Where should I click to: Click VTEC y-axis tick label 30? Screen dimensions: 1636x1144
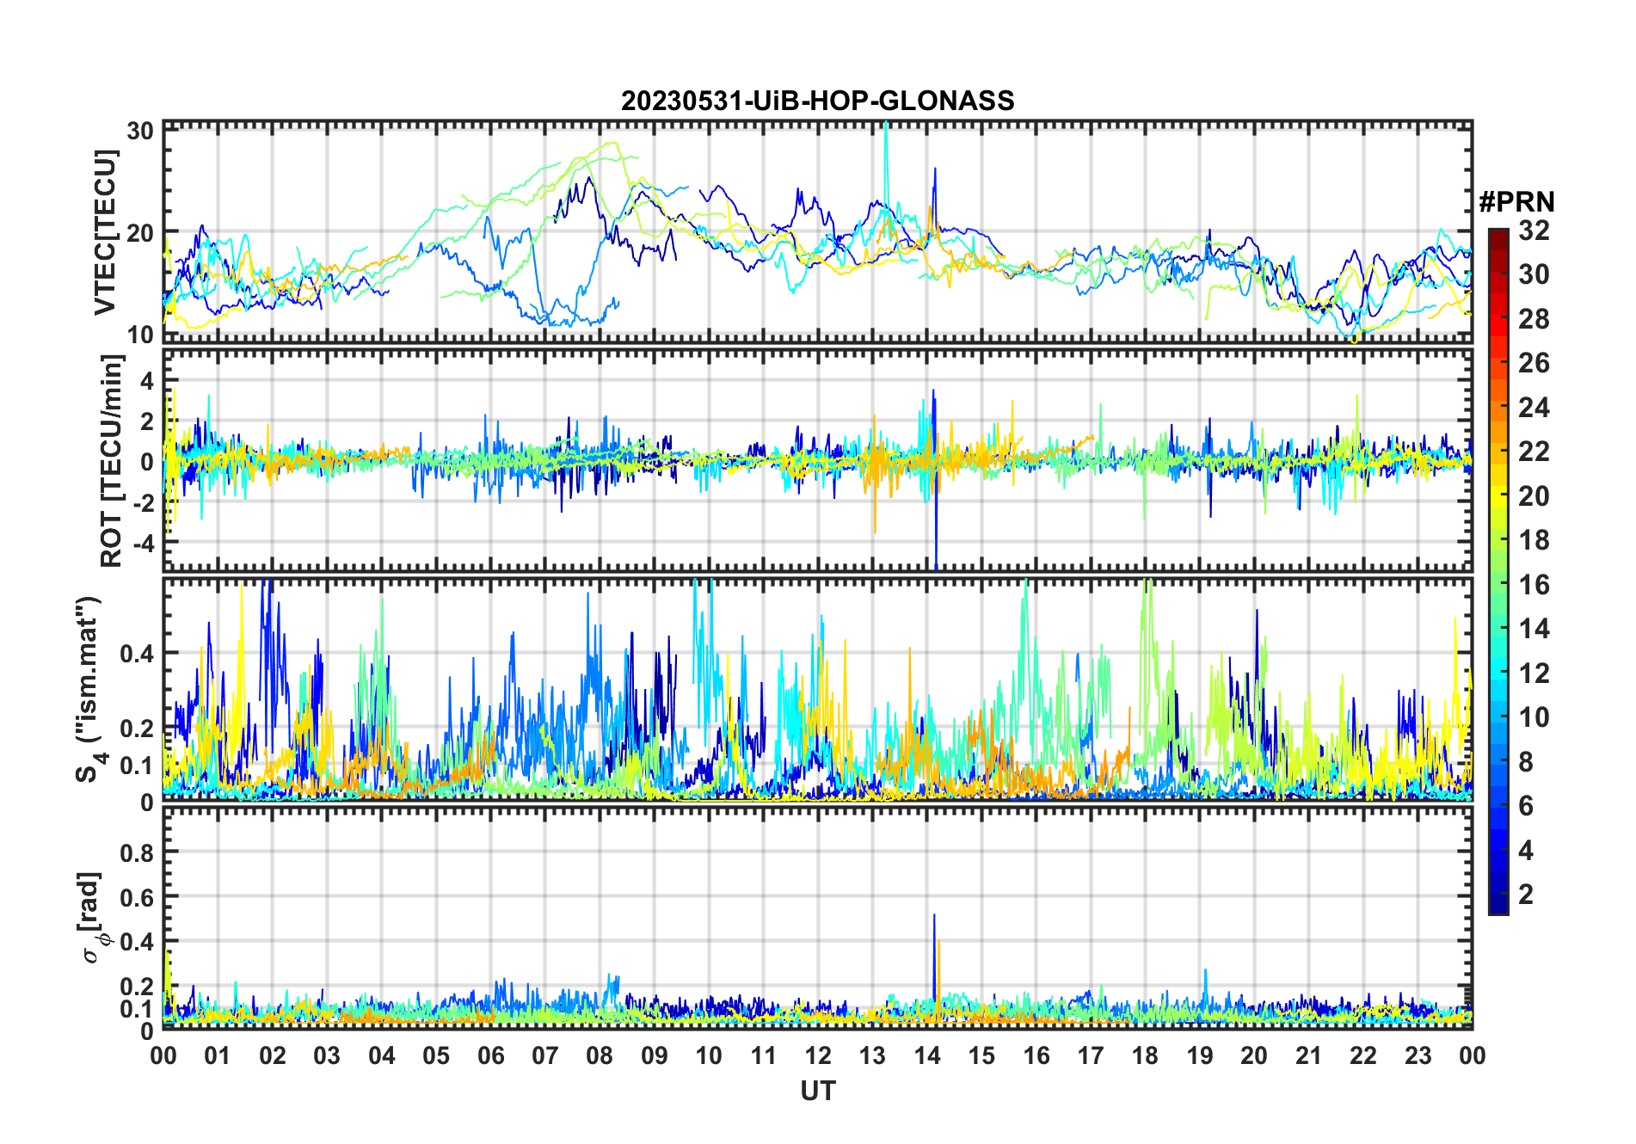[140, 131]
